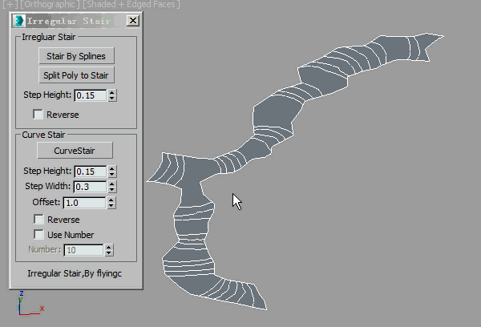The width and height of the screenshot is (481, 327).
Task: Click the CurveStair button
Action: [75, 151]
